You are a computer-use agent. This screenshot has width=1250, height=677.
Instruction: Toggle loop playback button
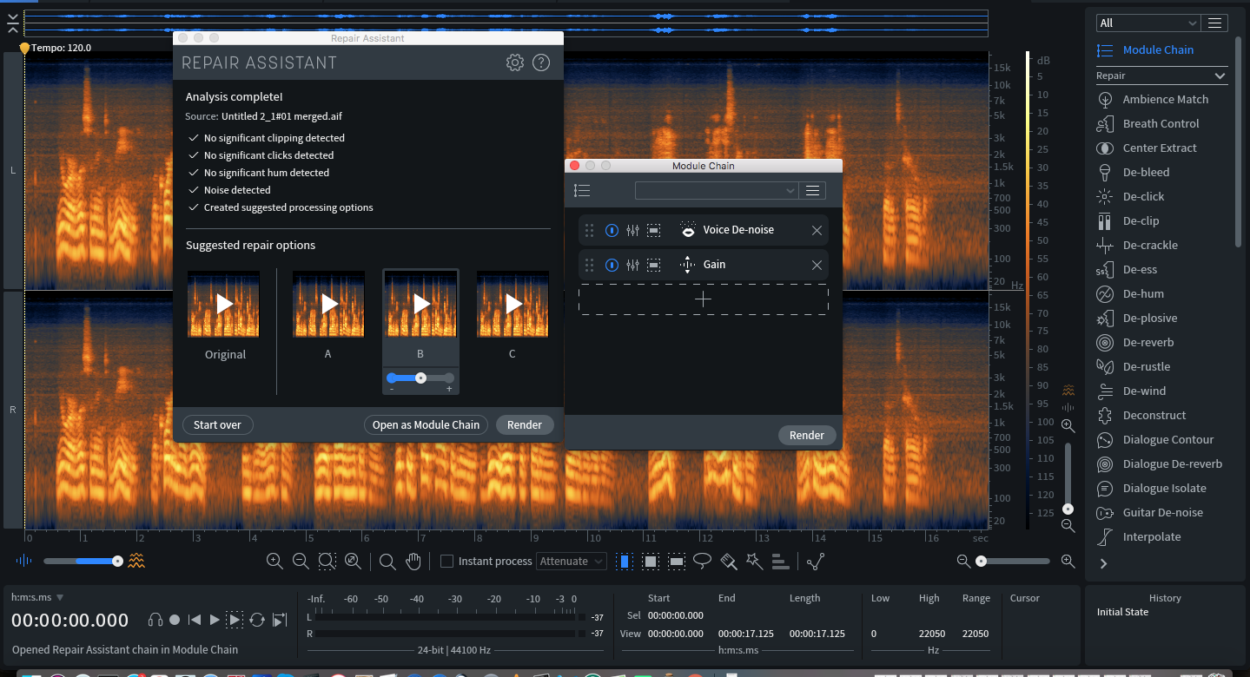pos(256,620)
